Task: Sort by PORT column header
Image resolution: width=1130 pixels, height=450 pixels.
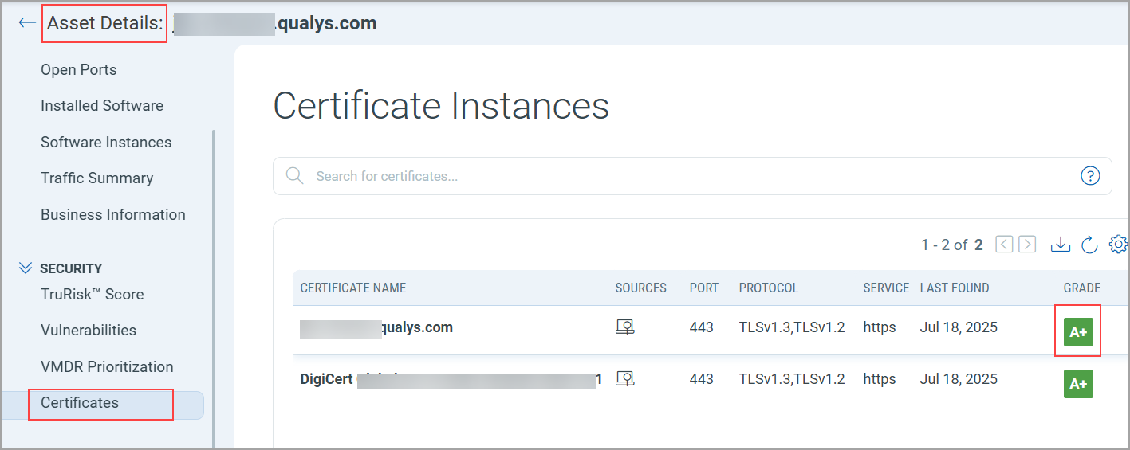Action: tap(704, 288)
